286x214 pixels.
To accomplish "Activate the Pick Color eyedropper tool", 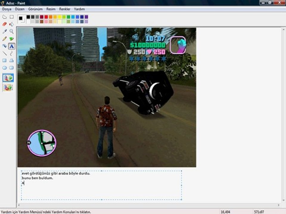I will coord(4,31).
